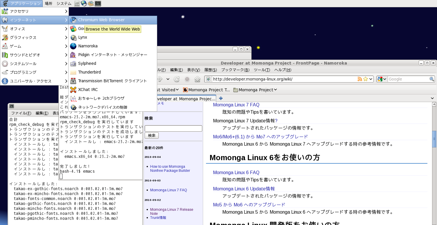Screen dimensions: 437x225
Task: Expand the URL bar history dropdown
Action: [371, 79]
